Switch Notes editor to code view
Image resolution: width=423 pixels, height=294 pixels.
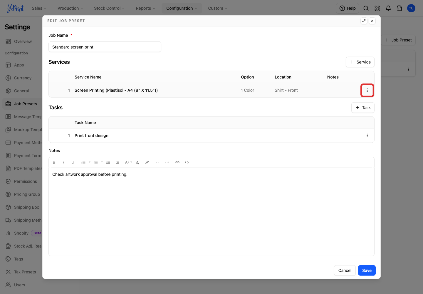(187, 162)
